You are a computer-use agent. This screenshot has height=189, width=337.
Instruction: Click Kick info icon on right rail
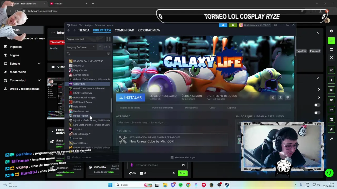tap(331, 31)
